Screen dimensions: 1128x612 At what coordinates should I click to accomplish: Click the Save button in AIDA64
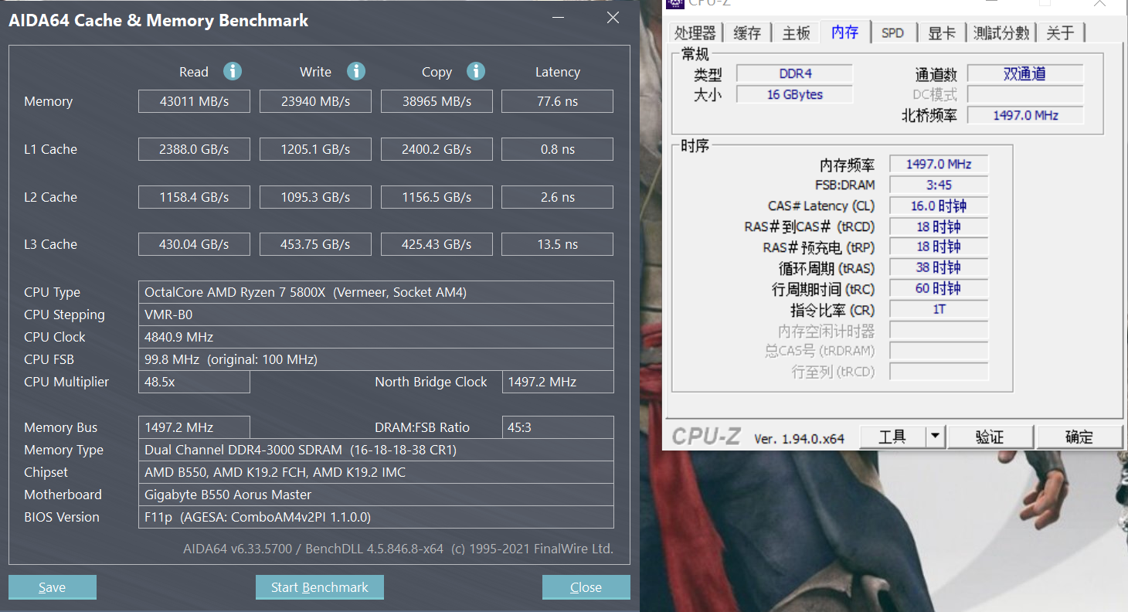[53, 587]
